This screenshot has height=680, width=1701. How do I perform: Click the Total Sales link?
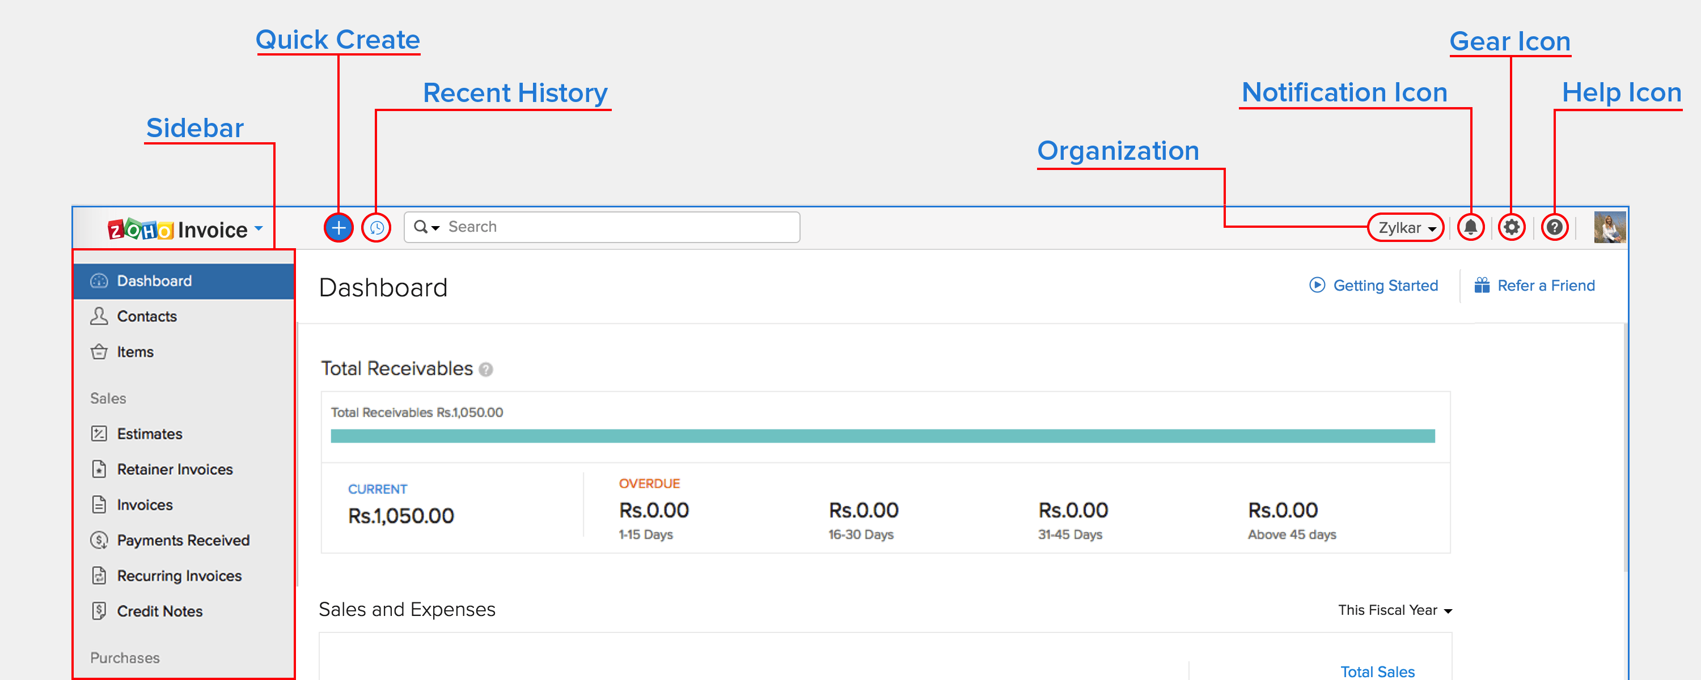click(1377, 671)
